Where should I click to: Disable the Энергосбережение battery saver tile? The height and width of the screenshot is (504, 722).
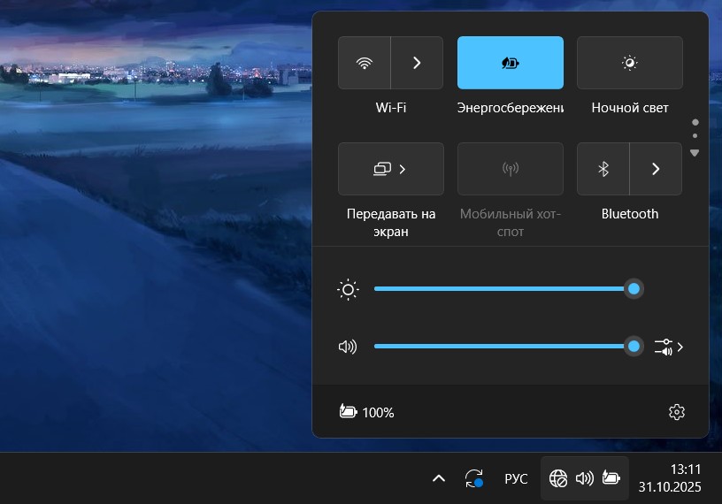510,63
